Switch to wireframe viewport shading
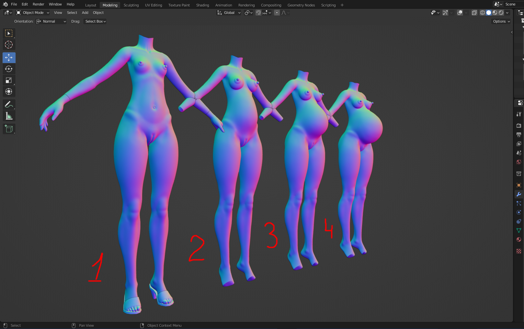524x329 pixels. pyautogui.click(x=482, y=13)
